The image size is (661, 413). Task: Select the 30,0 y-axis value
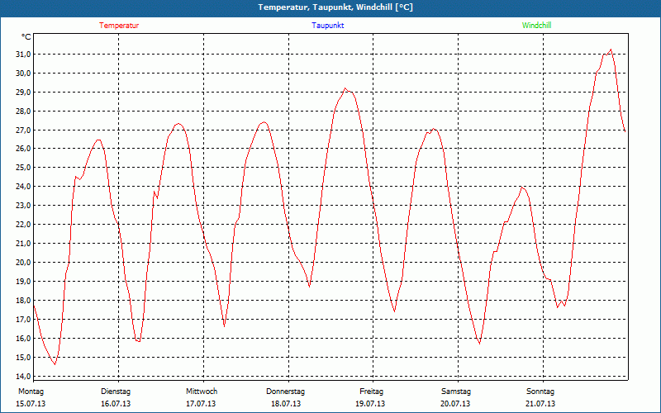pyautogui.click(x=23, y=74)
